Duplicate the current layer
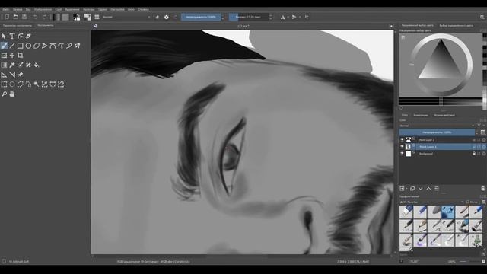This screenshot has width=487, height=274. point(412,189)
